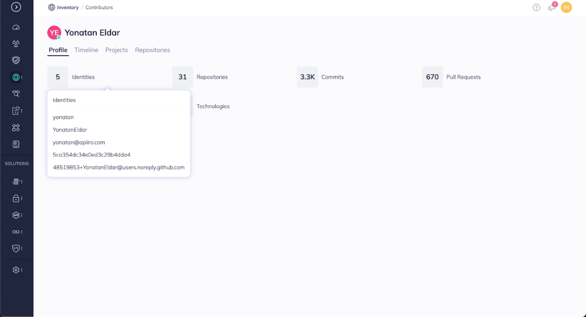The height and width of the screenshot is (317, 586).
Task: Click the four-shapes apps icon in sidebar
Action: [16, 128]
